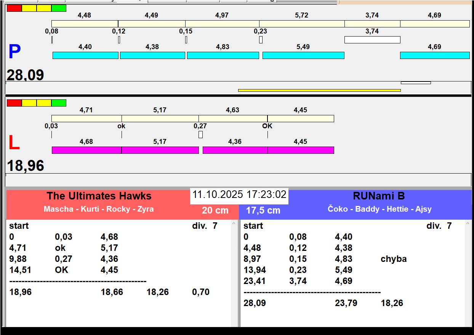Click the red start light in lane L

(x=14, y=103)
